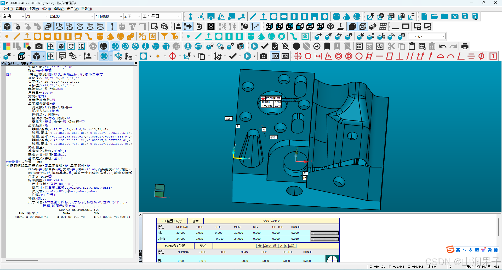Click the black bookmark icon
Screen dimensions: 502x270
(x=327, y=46)
